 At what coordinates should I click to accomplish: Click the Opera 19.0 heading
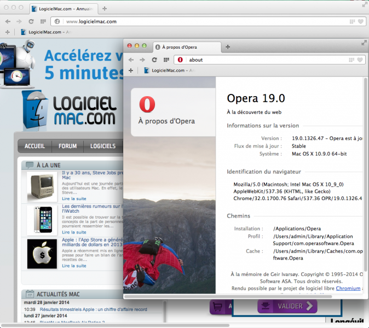click(256, 98)
